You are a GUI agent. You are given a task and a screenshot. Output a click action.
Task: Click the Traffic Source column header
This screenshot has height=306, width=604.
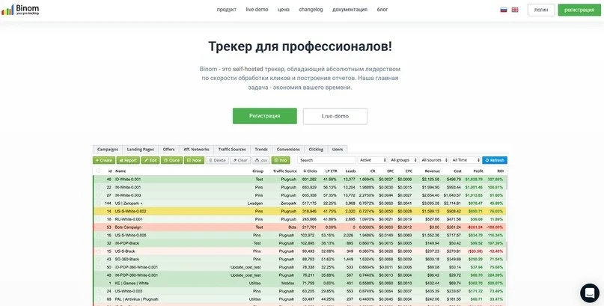(x=285, y=171)
